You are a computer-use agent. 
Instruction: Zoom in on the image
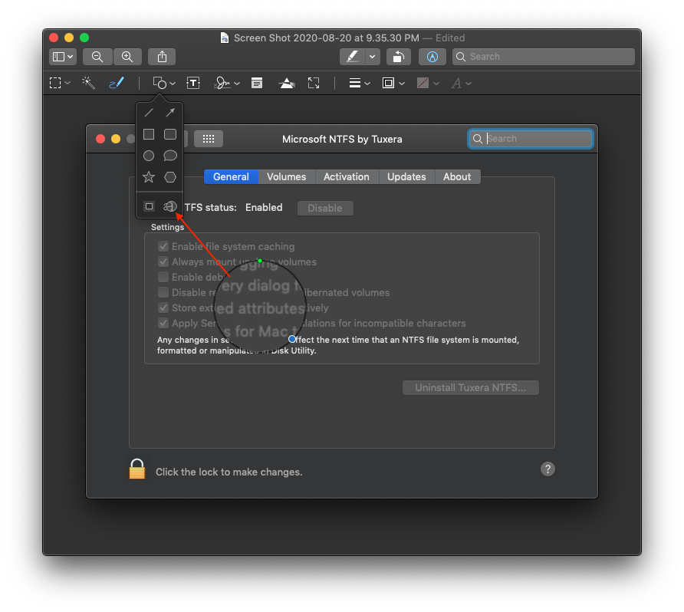[127, 57]
